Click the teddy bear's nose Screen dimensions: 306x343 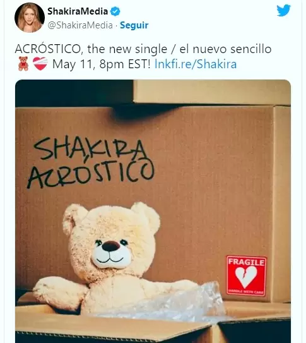(111, 246)
